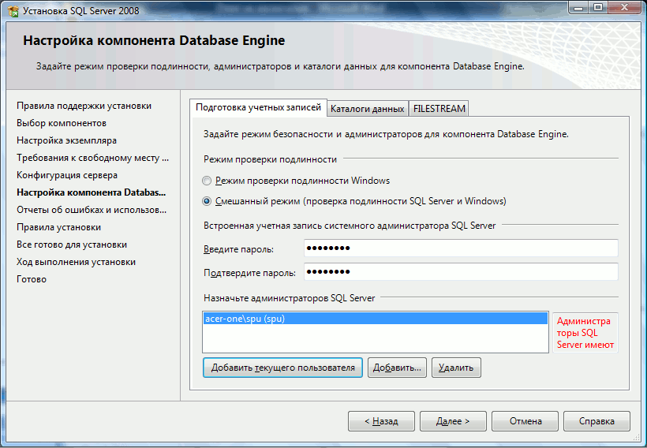Click Настройка экземпляра step
The image size is (647, 448).
click(66, 140)
